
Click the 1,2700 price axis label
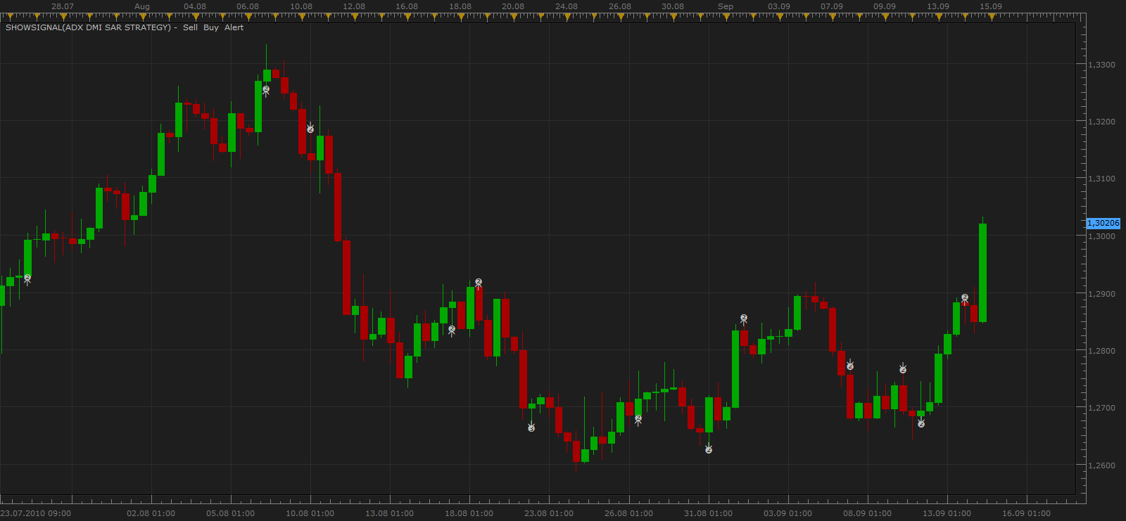pos(1101,408)
